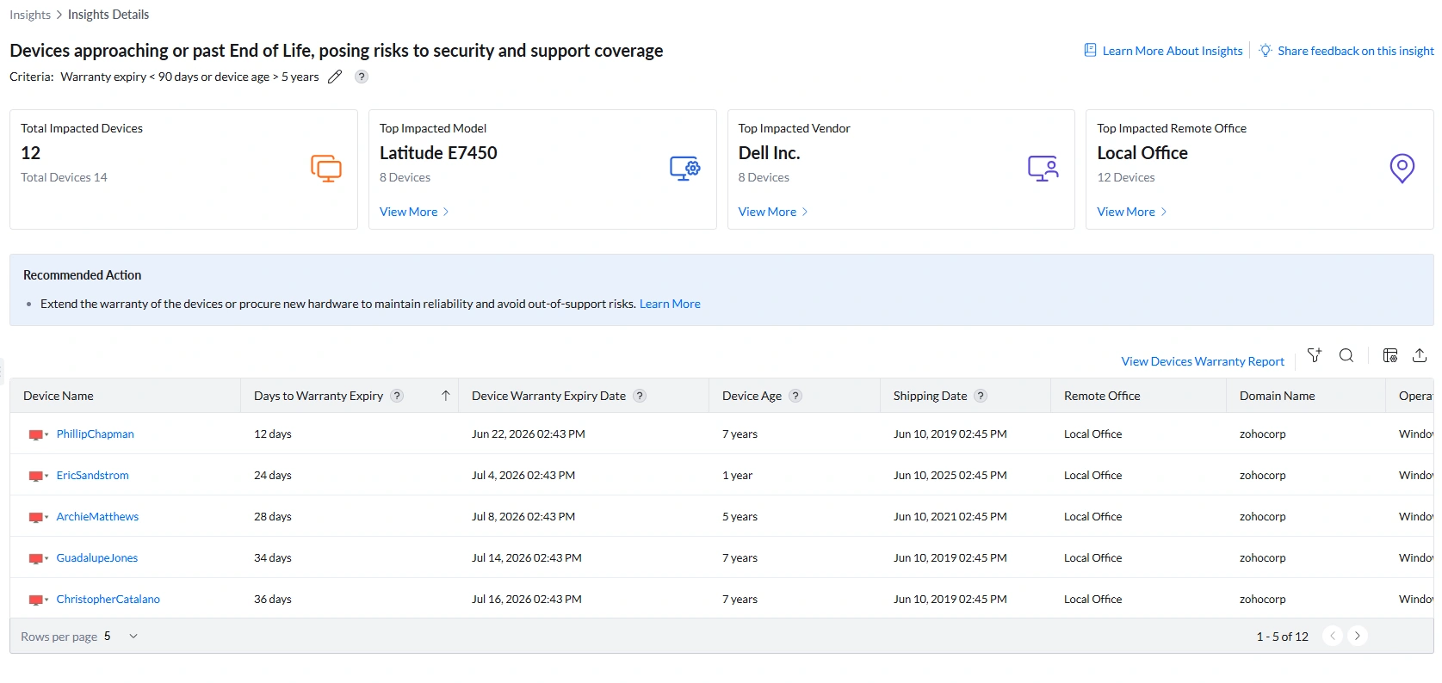The width and height of the screenshot is (1442, 683).
Task: Open GuadalupeJones device details
Action: (x=97, y=558)
